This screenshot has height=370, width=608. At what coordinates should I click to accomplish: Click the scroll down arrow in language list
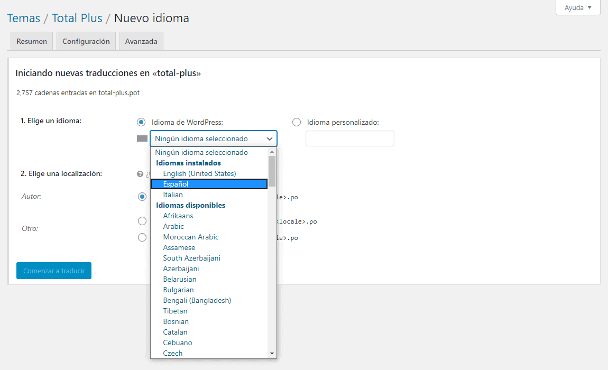pos(272,353)
